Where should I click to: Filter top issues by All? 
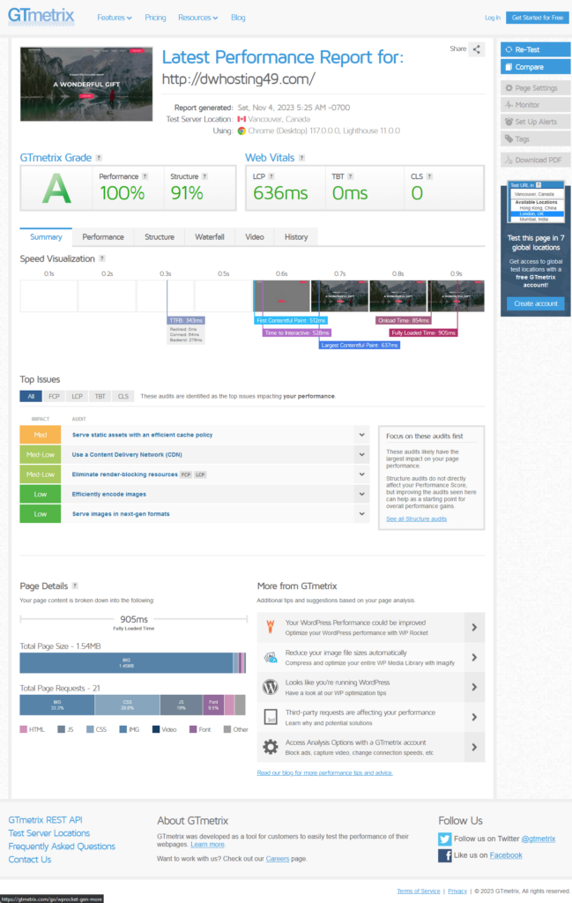click(31, 396)
